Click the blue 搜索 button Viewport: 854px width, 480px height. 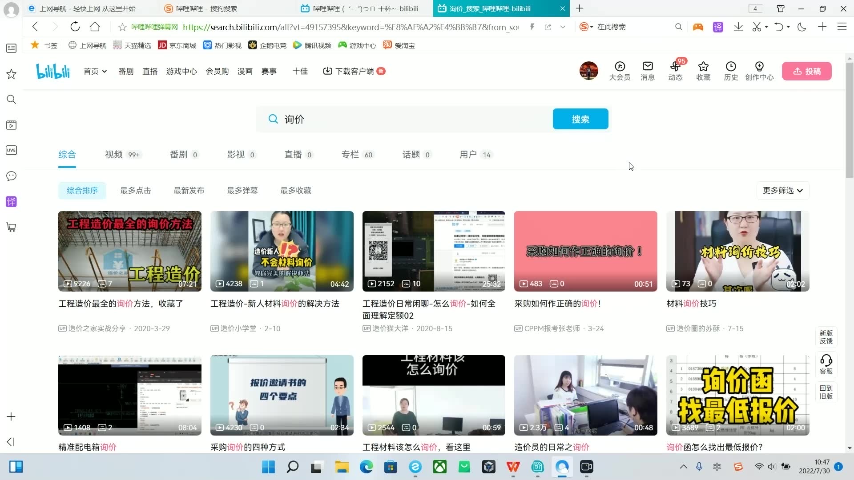click(580, 119)
